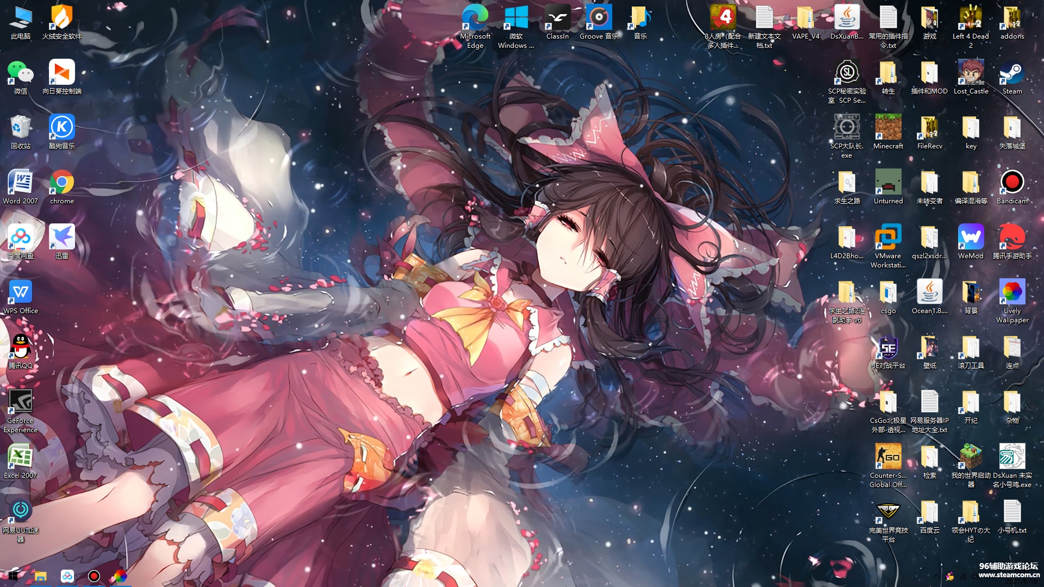Click the Windows Start button
The width and height of the screenshot is (1044, 587).
point(13,576)
